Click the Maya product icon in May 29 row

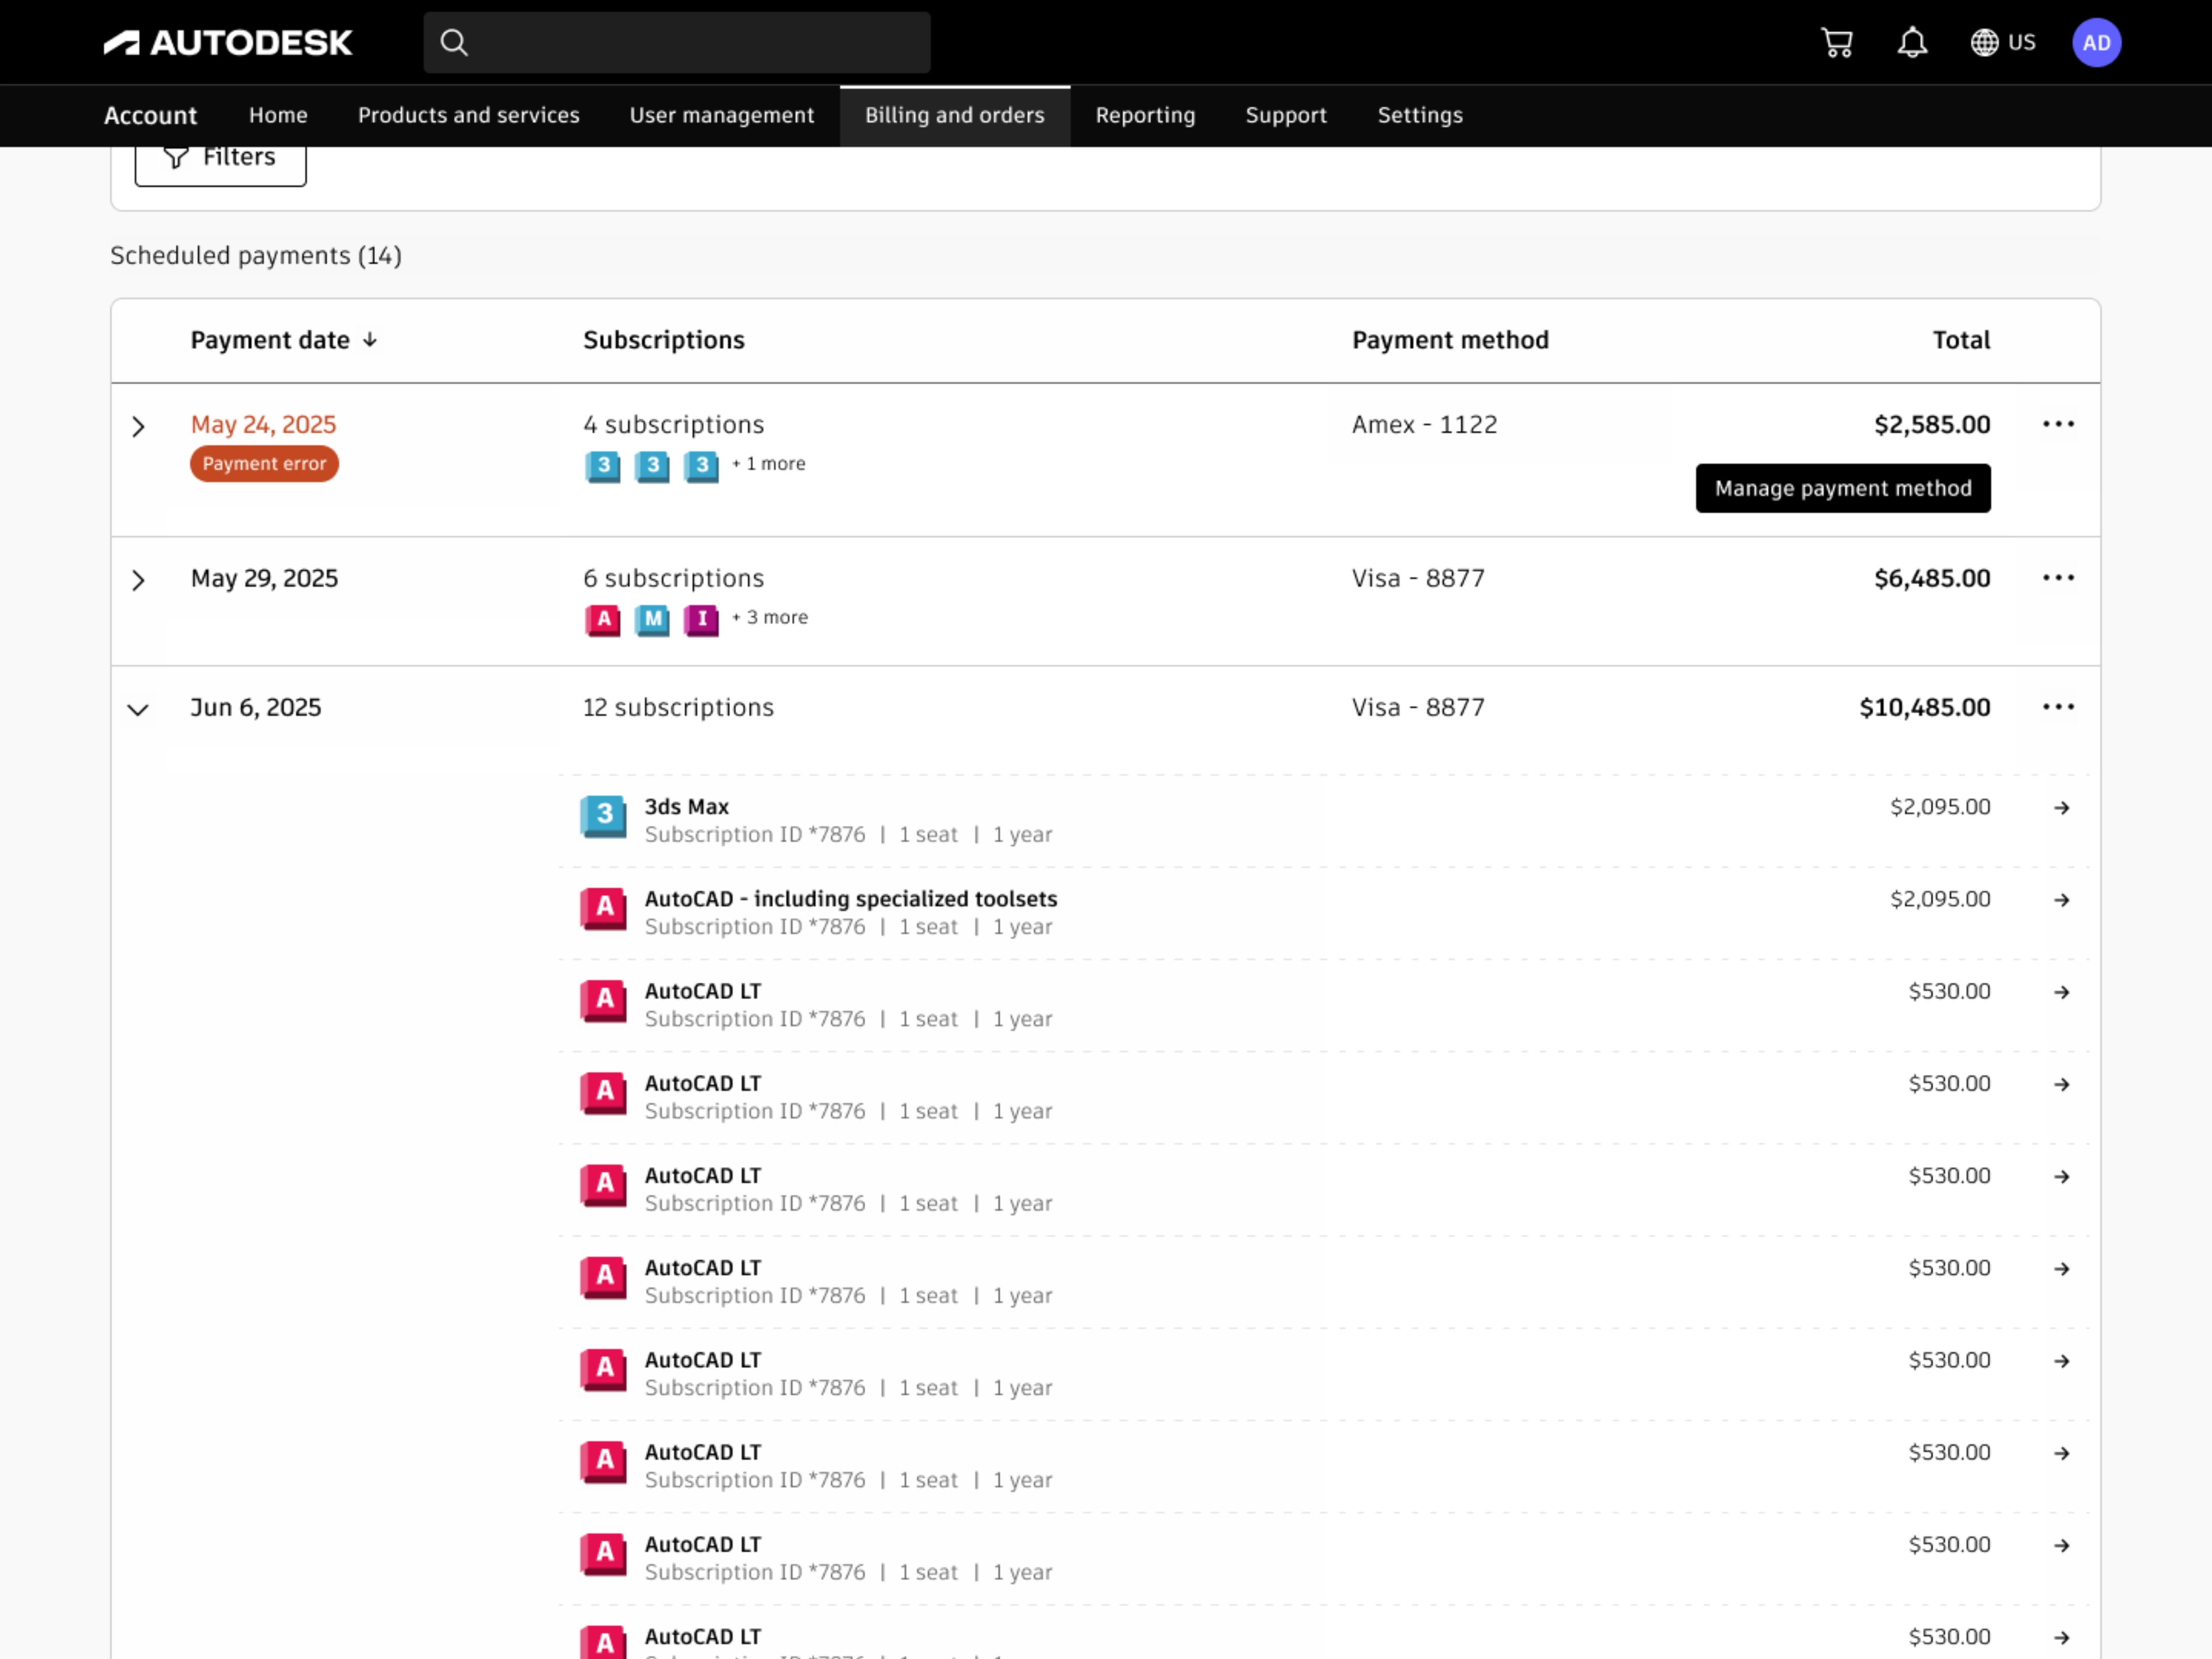click(652, 620)
